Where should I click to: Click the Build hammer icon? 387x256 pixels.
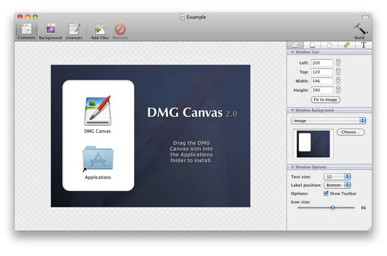point(360,29)
